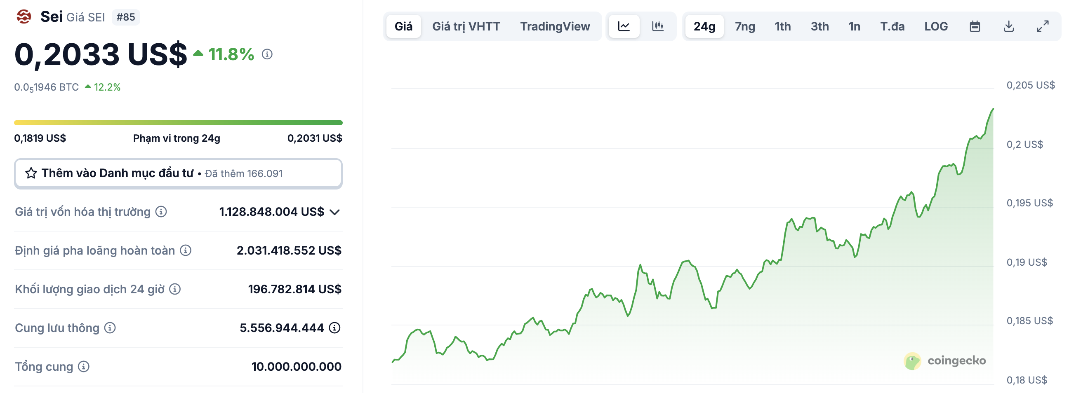The width and height of the screenshot is (1069, 393).
Task: Expand market cap value dropdown chevron
Action: click(334, 212)
